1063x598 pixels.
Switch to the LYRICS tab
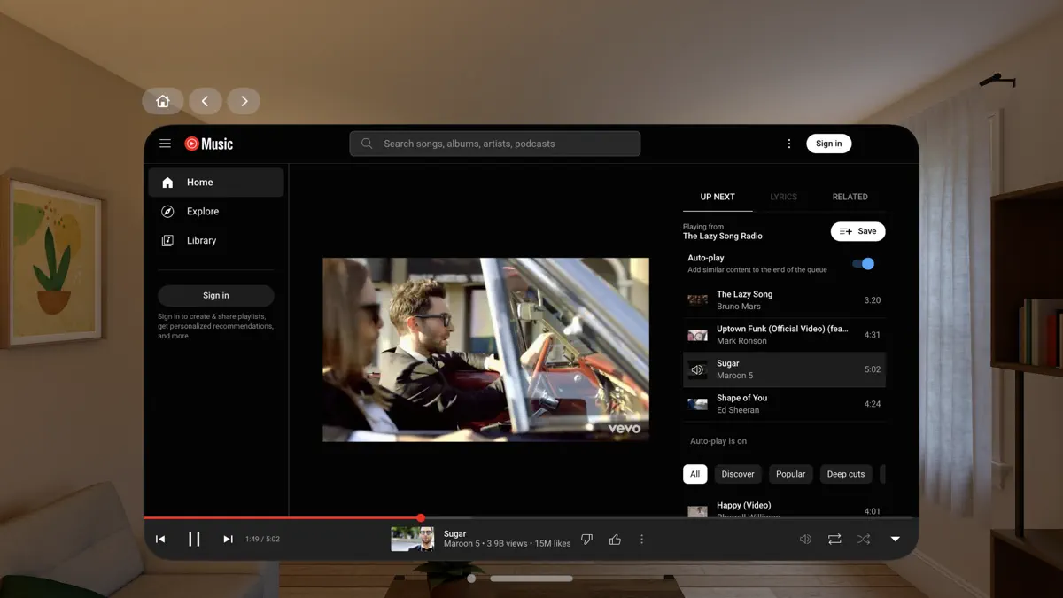tap(783, 197)
